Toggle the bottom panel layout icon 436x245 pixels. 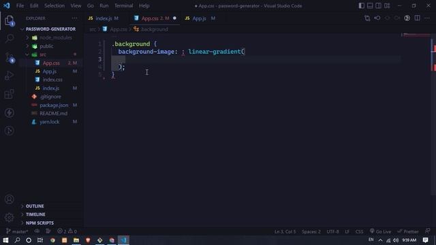click(370, 5)
